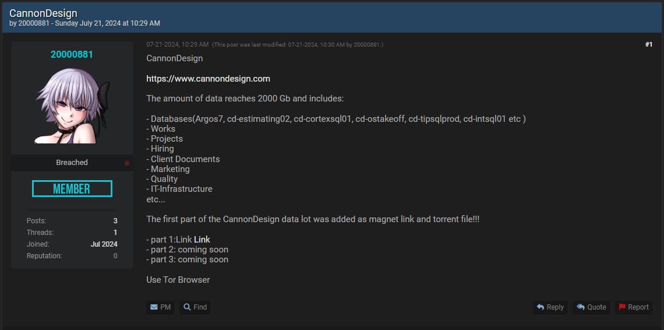The width and height of the screenshot is (664, 330).
Task: Click the magnifier icon on the Find button
Action: point(188,307)
